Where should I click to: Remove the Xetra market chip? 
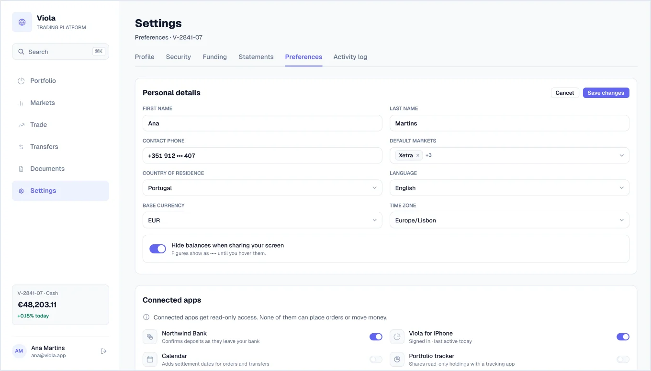pyautogui.click(x=418, y=155)
